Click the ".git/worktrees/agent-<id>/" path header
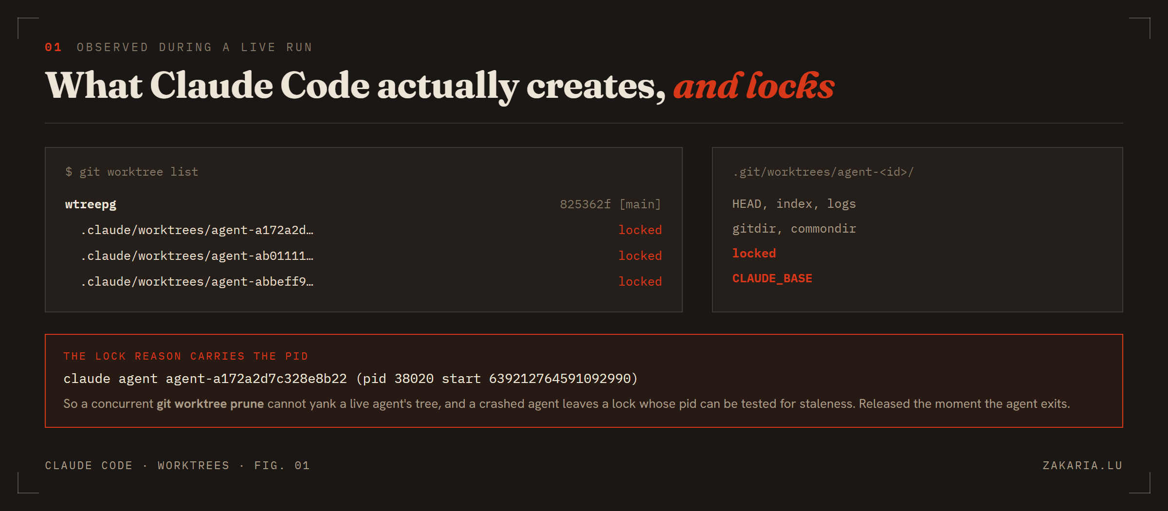Viewport: 1168px width, 511px height. coord(823,172)
